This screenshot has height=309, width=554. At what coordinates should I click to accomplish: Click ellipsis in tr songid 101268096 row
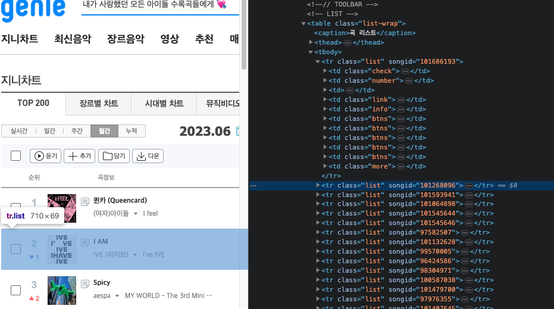[x=469, y=186]
